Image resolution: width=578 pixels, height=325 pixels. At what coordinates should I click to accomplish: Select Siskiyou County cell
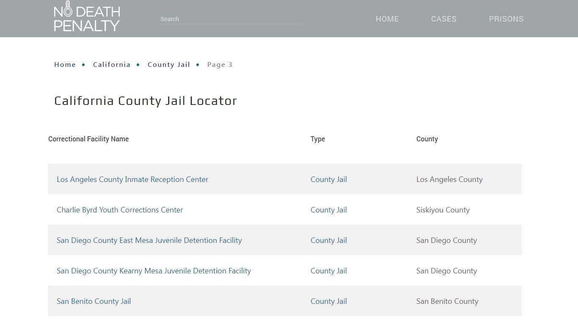(443, 210)
